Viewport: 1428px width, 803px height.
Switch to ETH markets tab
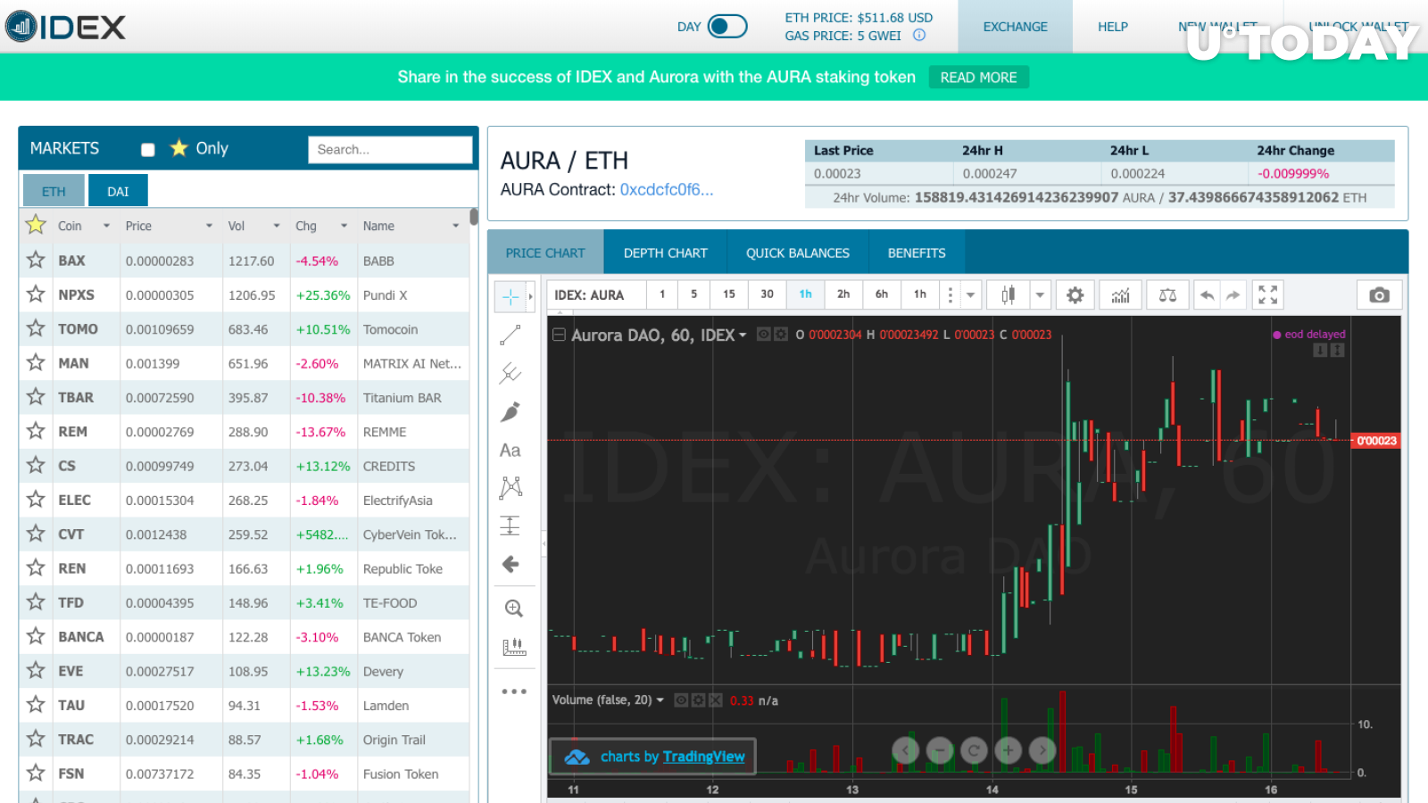click(54, 191)
